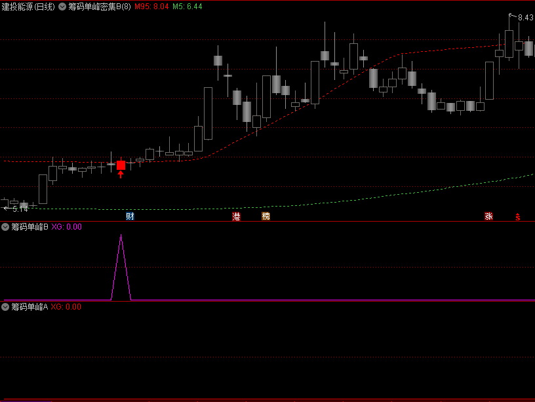Screen dimensions: 535x402
Task: Click the 筹码单峰A sub-chart label
Action: click(30, 307)
